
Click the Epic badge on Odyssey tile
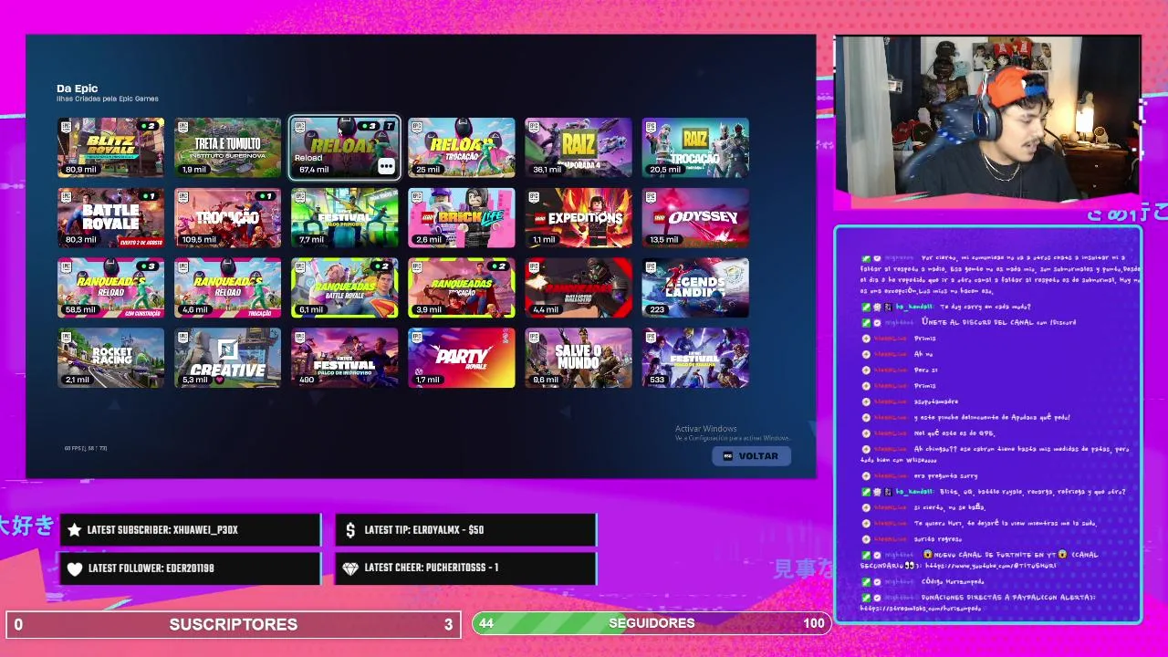pos(650,197)
